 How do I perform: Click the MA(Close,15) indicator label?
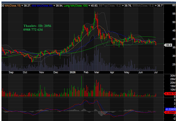coord(13,6)
